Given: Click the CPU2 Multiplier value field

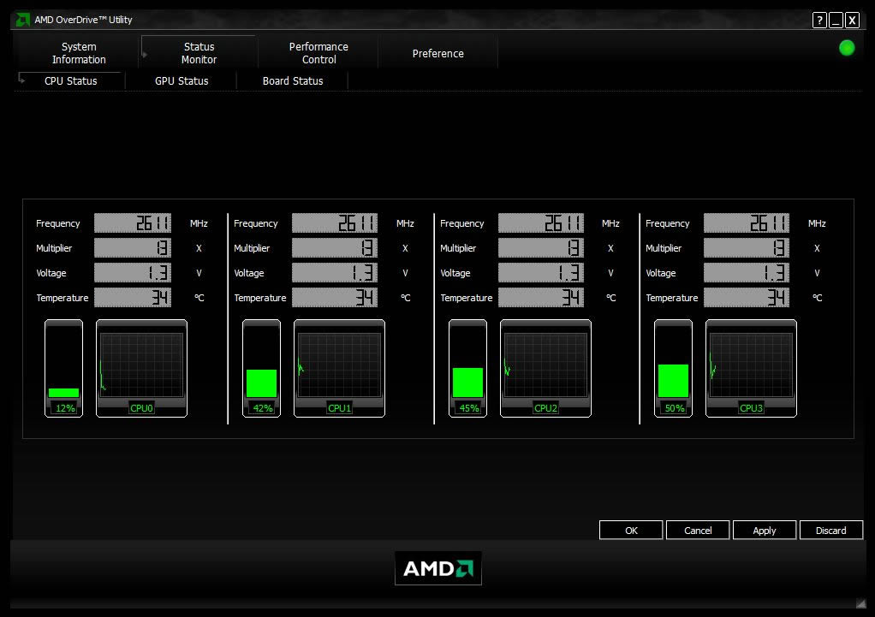Looking at the screenshot, I should [x=541, y=247].
